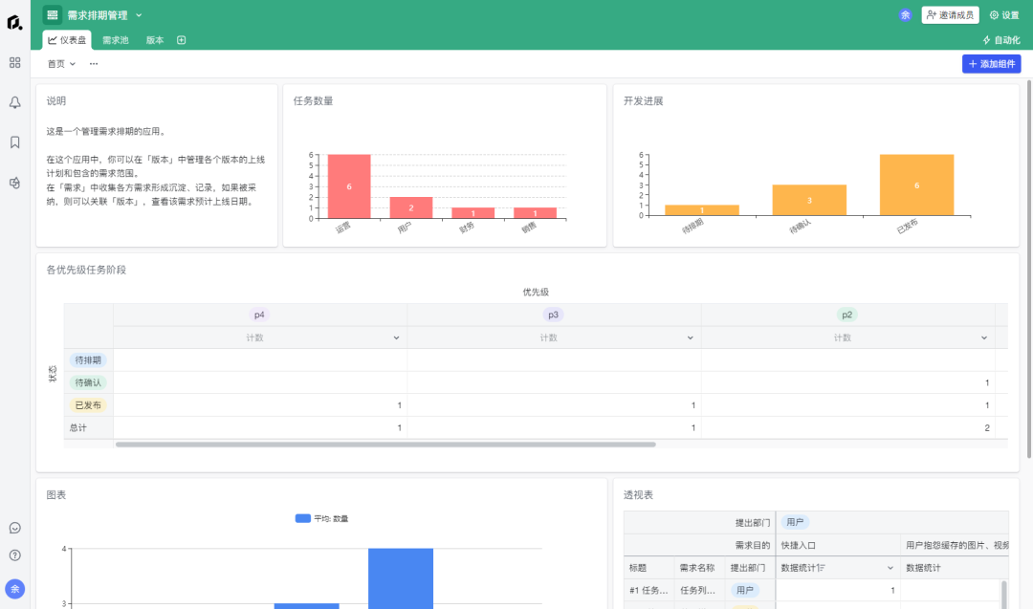Click the 用户 tag beside 提出部门 header
The width and height of the screenshot is (1033, 609).
(x=795, y=522)
